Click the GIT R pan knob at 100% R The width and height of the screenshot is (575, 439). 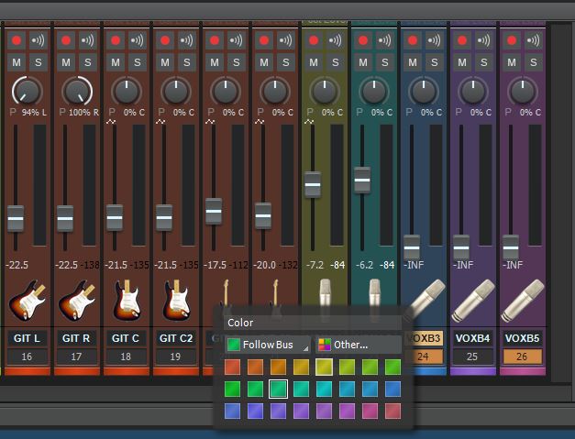77,91
